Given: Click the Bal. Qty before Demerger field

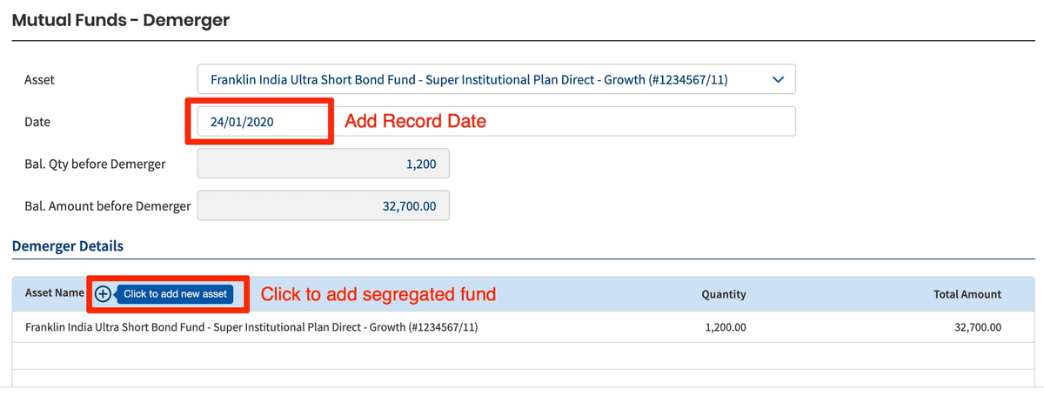Looking at the screenshot, I should point(324,164).
